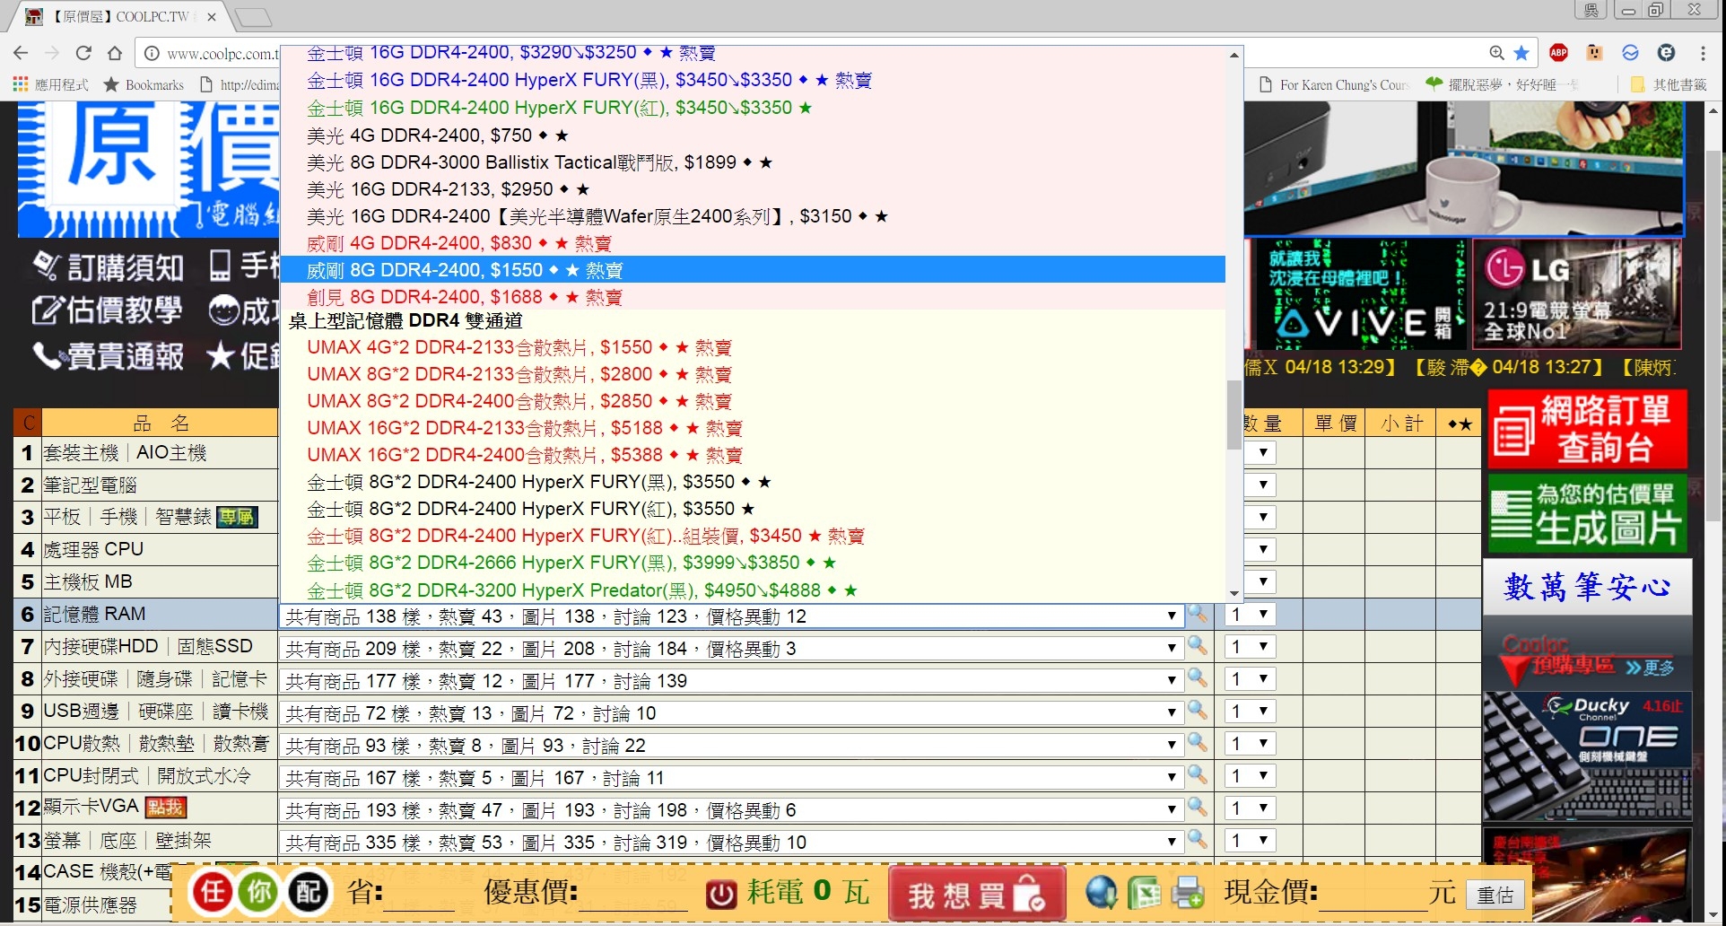This screenshot has height=926, width=1726.
Task: Click the 重估 re-estimate button
Action: coord(1495,895)
